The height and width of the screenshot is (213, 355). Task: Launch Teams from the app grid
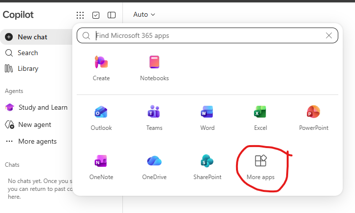(154, 118)
